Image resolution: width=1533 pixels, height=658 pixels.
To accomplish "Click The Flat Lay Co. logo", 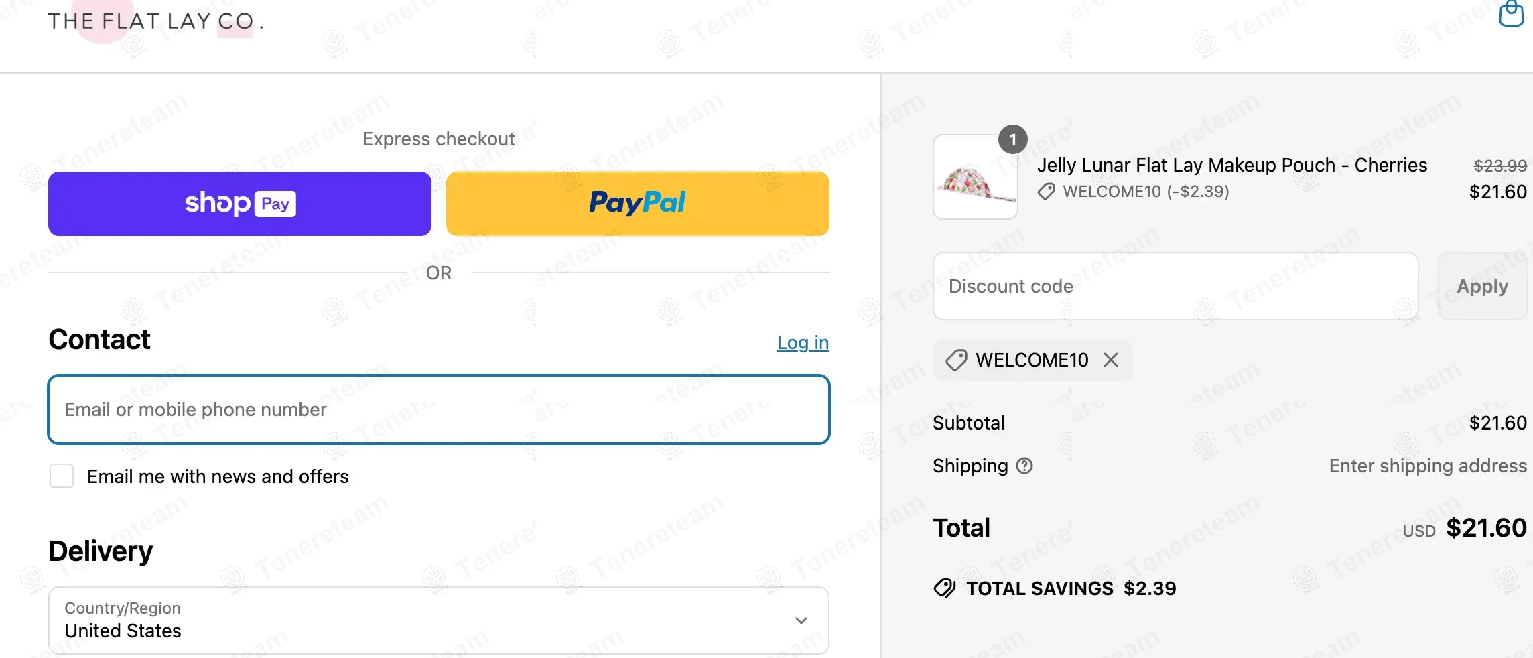I will pyautogui.click(x=155, y=21).
